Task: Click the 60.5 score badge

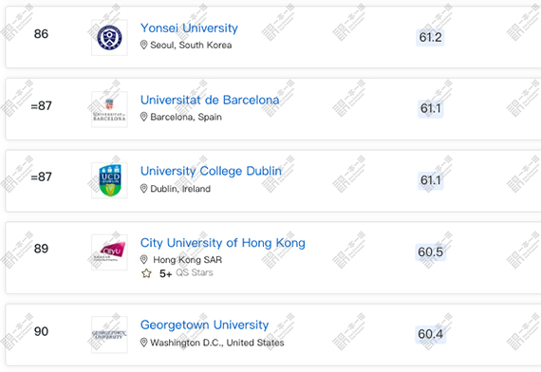Action: click(x=430, y=251)
